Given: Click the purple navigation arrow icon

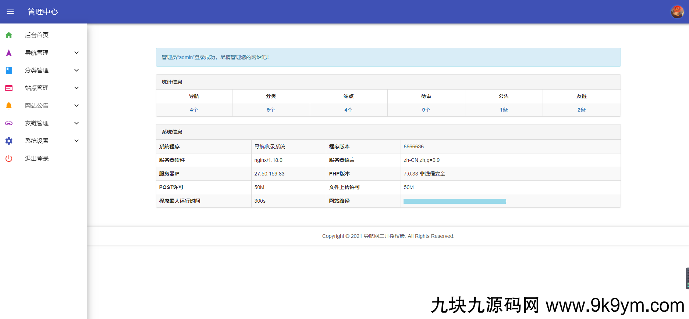Looking at the screenshot, I should [x=9, y=53].
